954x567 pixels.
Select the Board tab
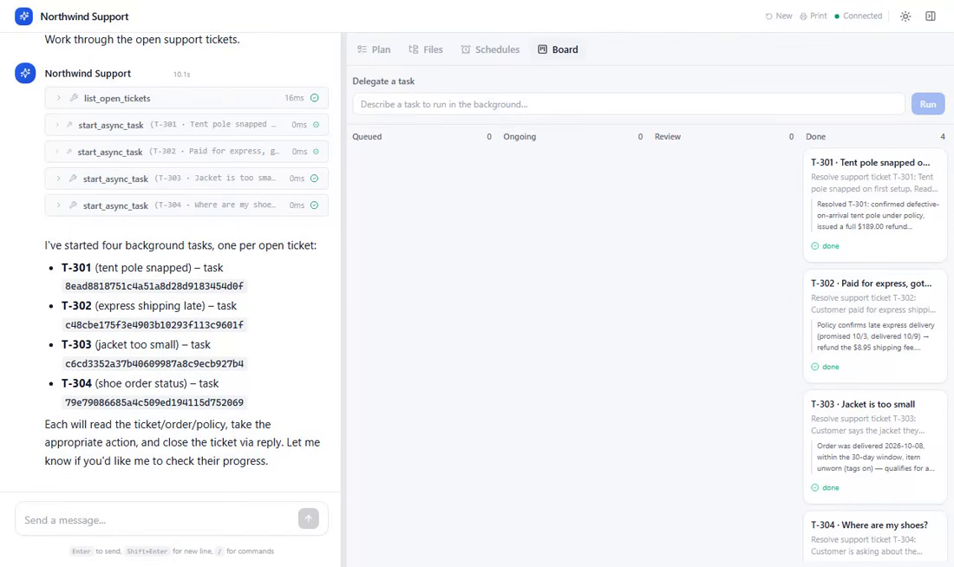click(558, 49)
